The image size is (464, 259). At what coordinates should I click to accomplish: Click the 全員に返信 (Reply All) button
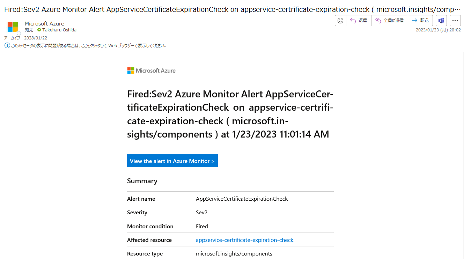[x=390, y=21]
